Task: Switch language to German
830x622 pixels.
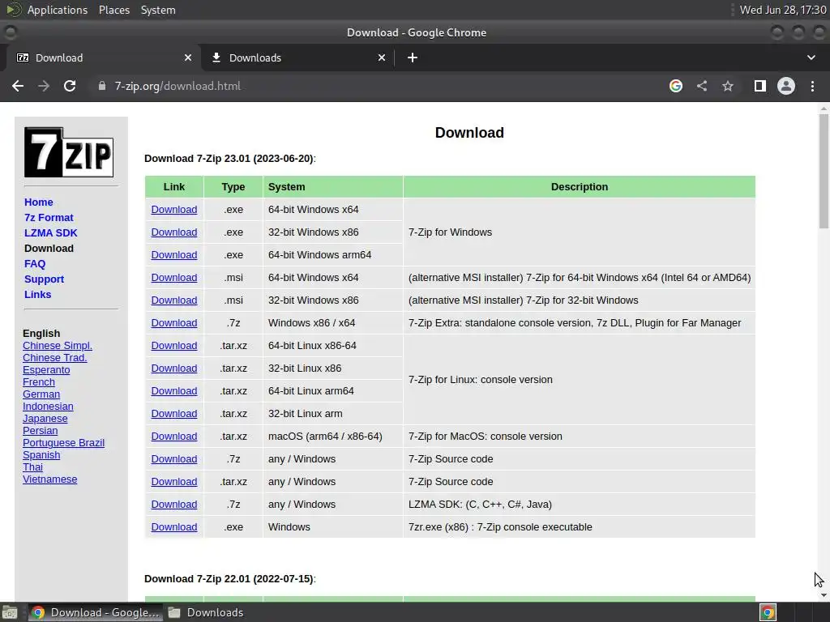Action: coord(41,394)
